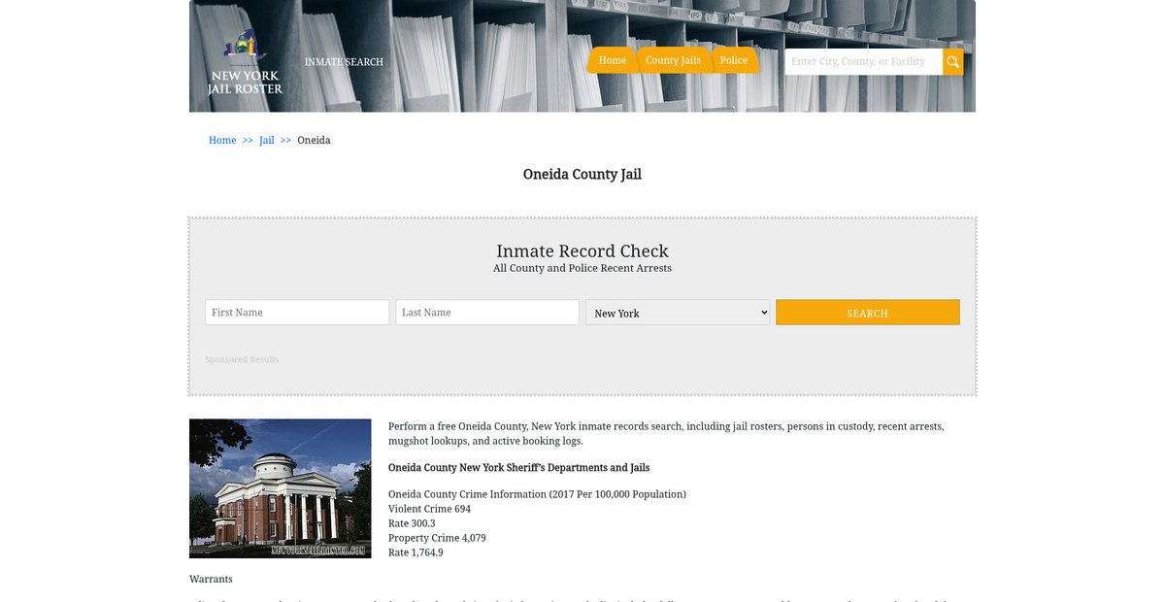1165x602 pixels.
Task: Select All County and Police Recent Arrests subtitle
Action: 582,268
